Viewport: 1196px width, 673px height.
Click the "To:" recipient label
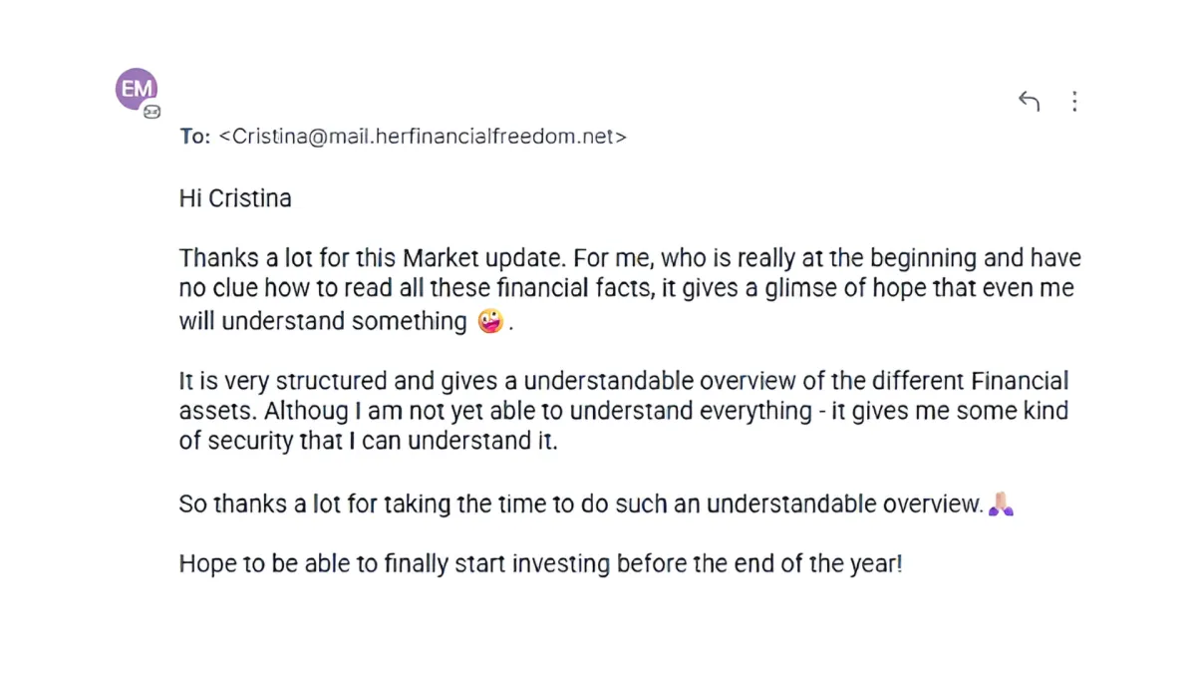tap(194, 137)
